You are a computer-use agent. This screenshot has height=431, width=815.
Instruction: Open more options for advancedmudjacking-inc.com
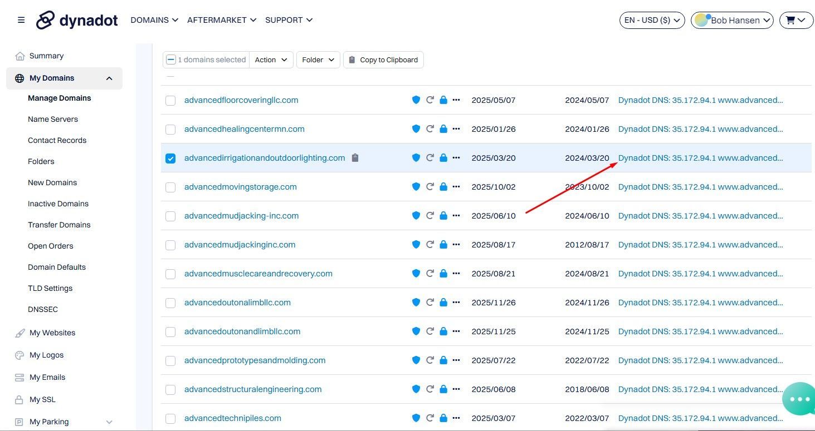pyautogui.click(x=456, y=216)
